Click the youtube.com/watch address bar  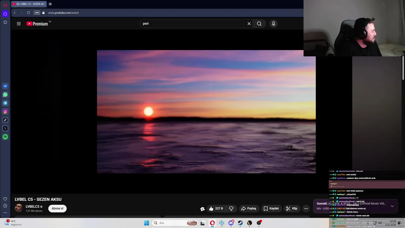coord(63,13)
